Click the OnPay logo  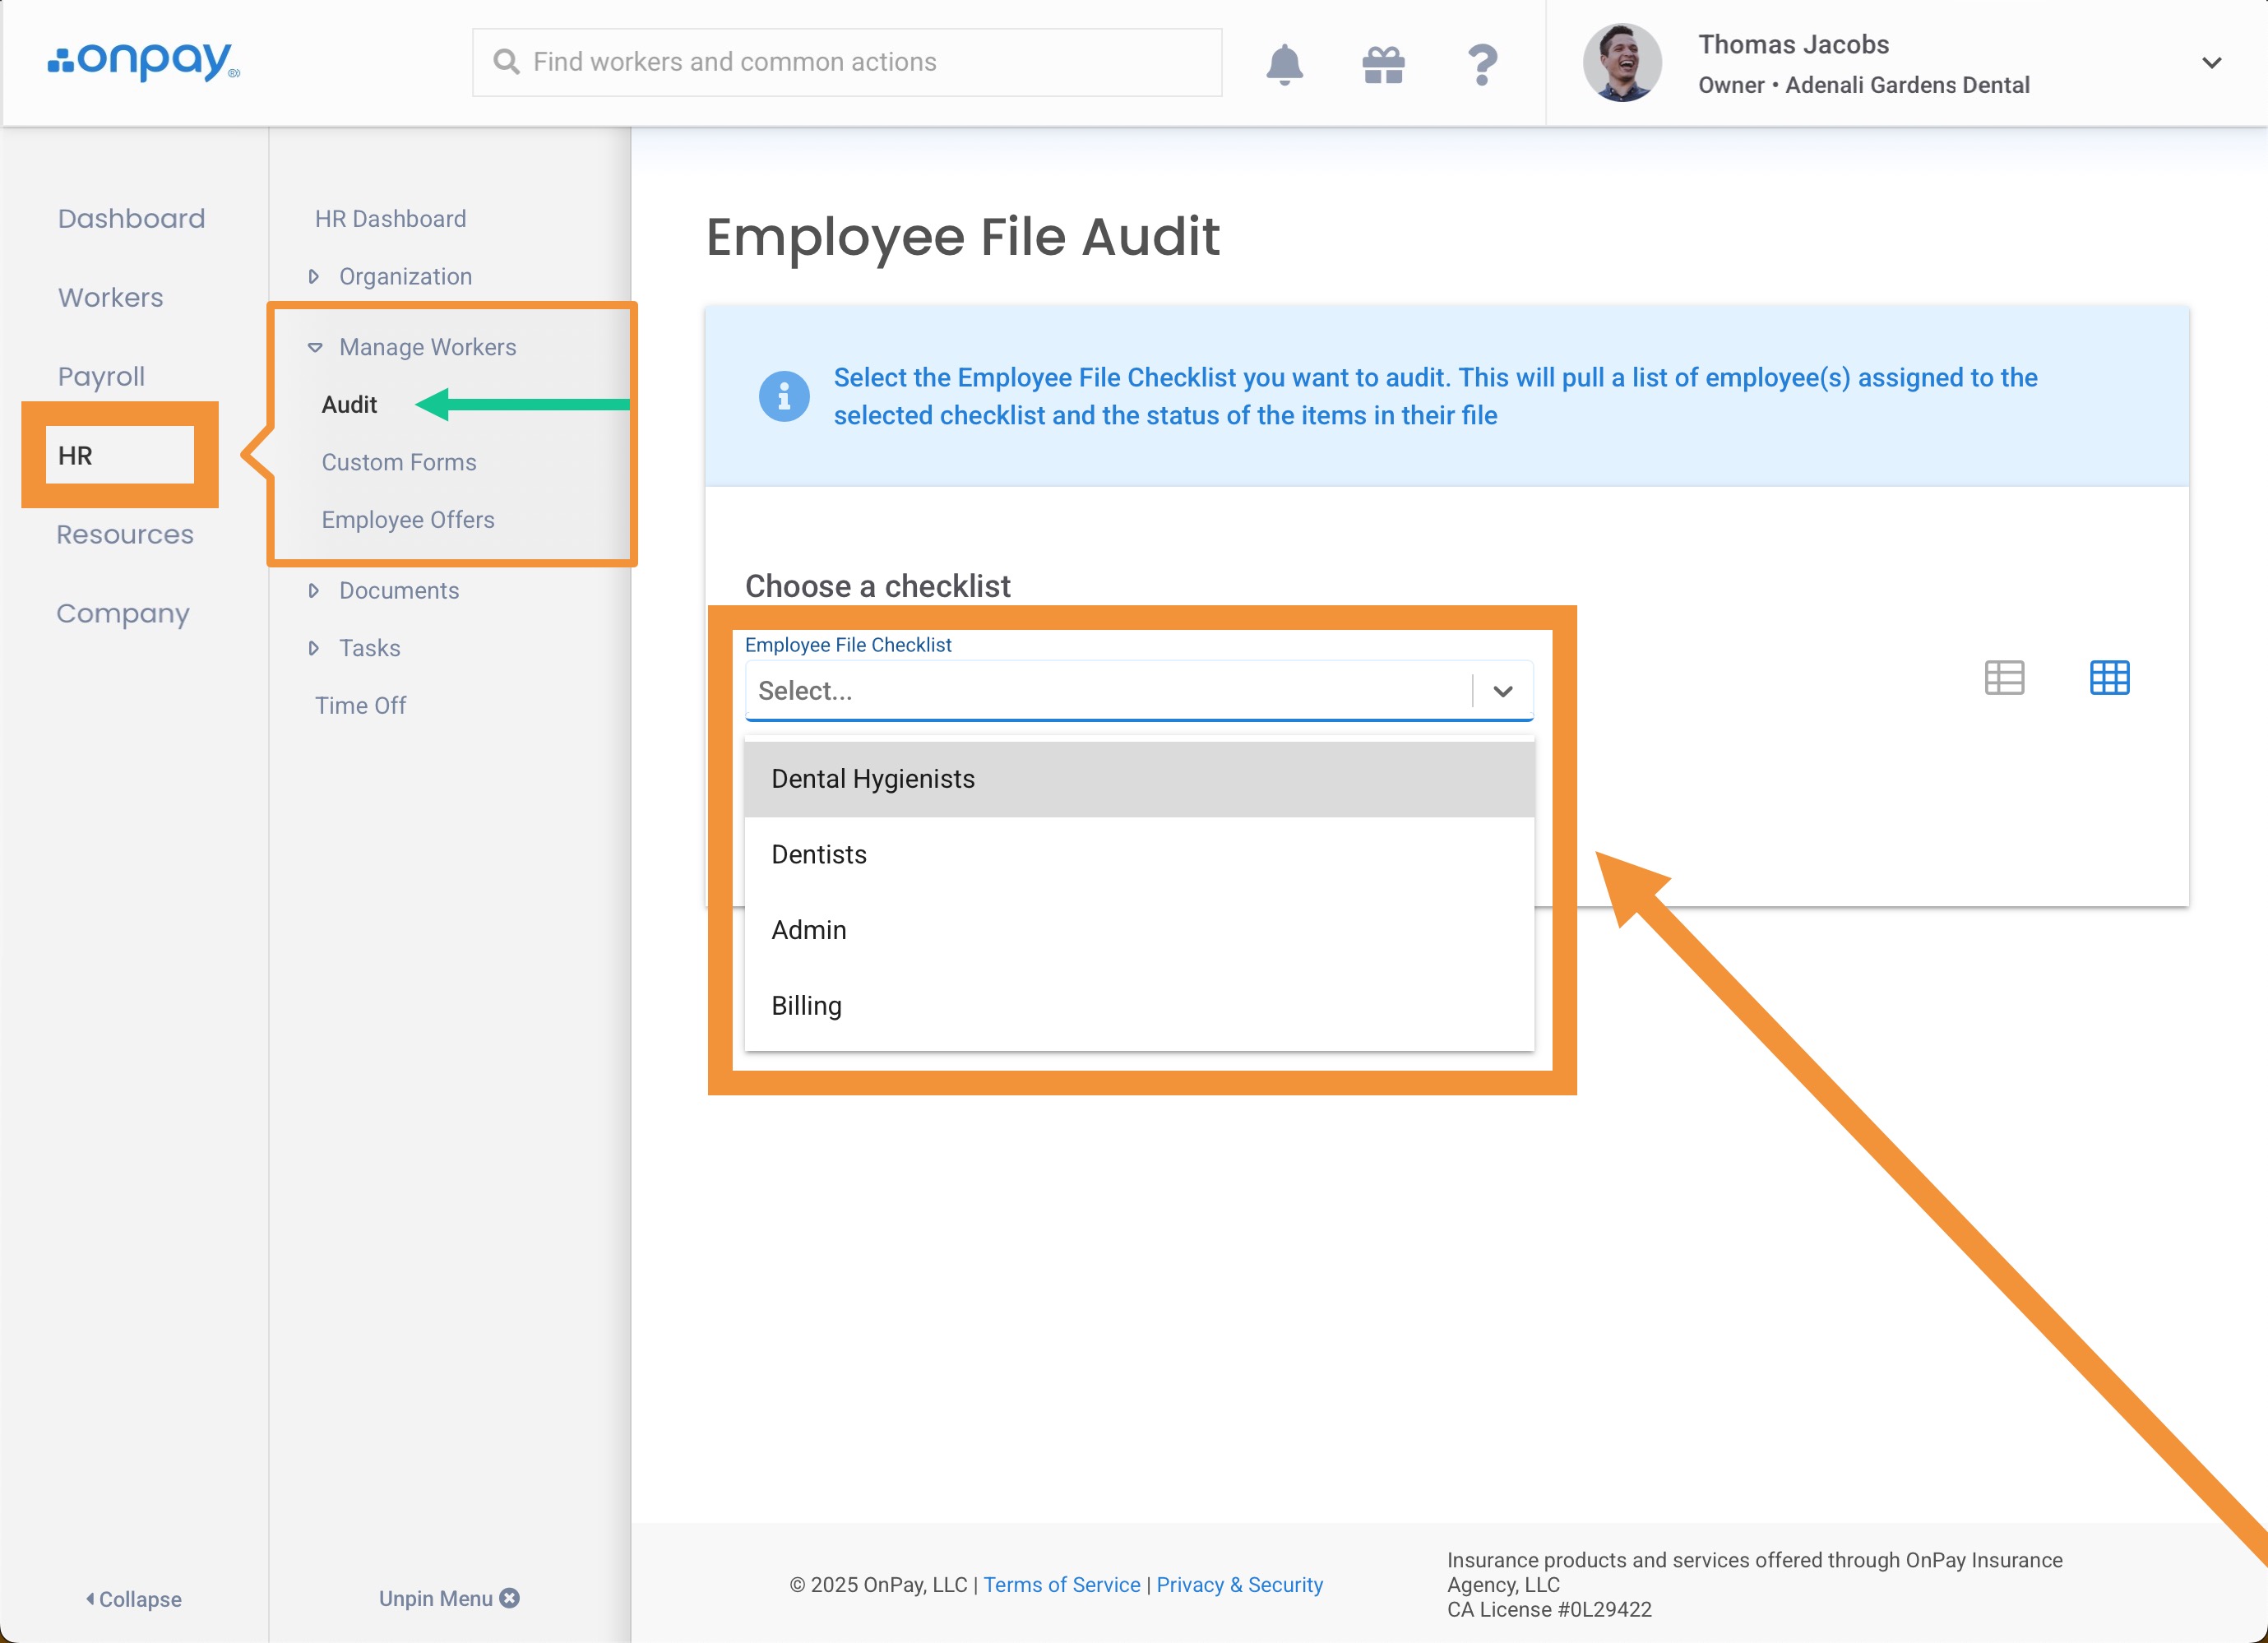click(144, 61)
